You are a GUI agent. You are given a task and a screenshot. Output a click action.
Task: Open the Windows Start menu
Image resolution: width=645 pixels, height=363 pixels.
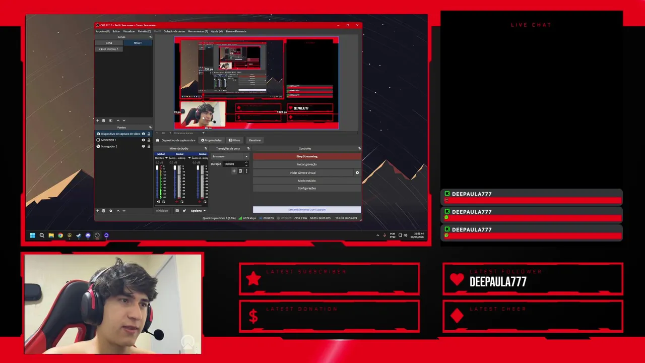click(x=33, y=235)
